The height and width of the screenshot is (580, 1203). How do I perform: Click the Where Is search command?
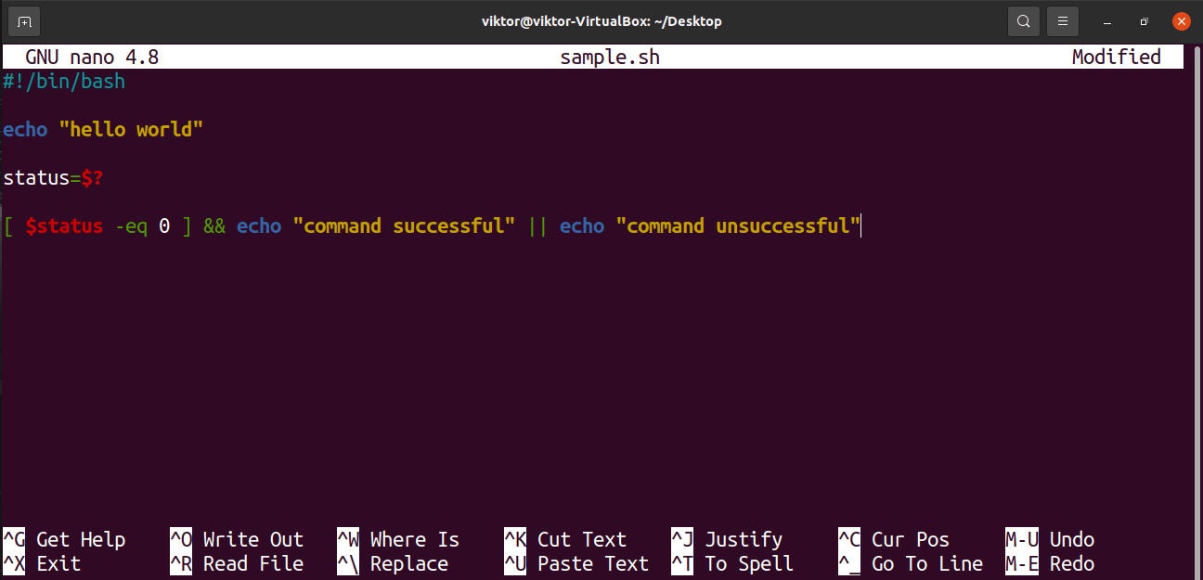[414, 539]
